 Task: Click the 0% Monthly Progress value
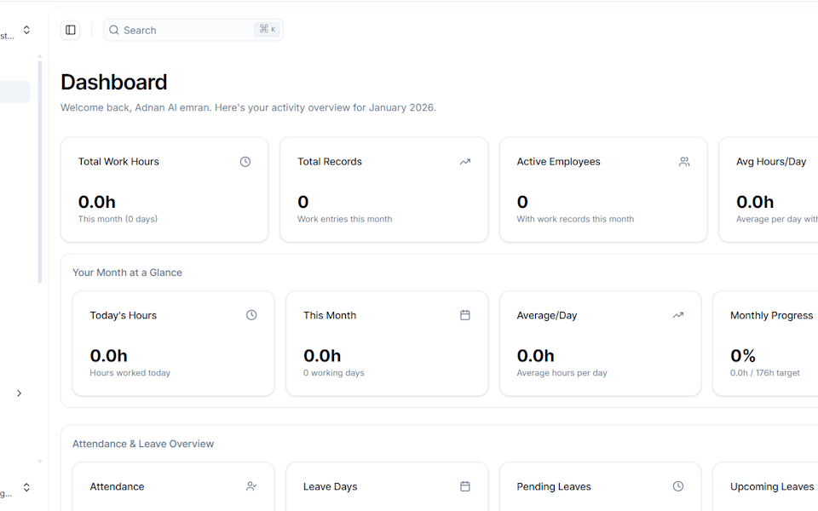pos(743,356)
